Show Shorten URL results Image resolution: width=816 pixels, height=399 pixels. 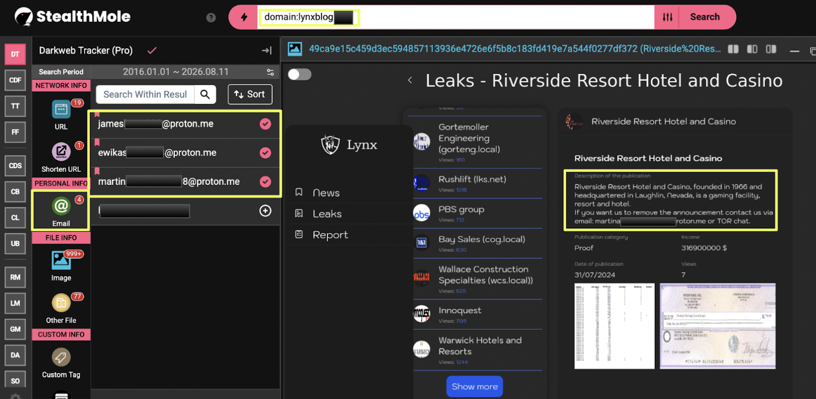pos(61,157)
